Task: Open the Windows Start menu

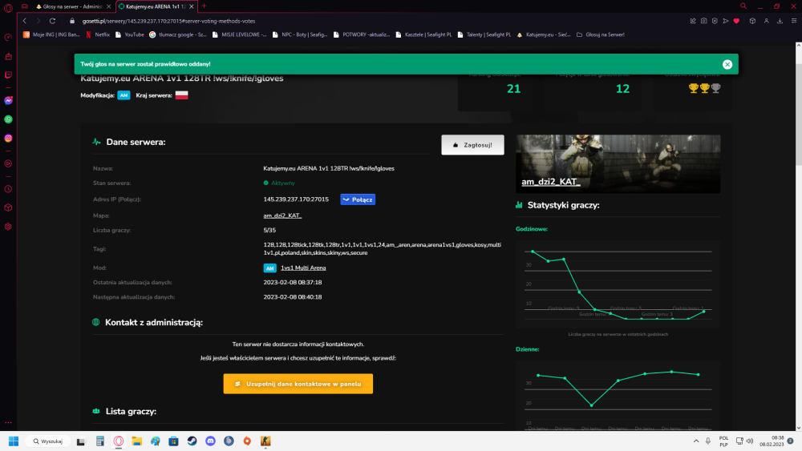Action: tap(14, 441)
